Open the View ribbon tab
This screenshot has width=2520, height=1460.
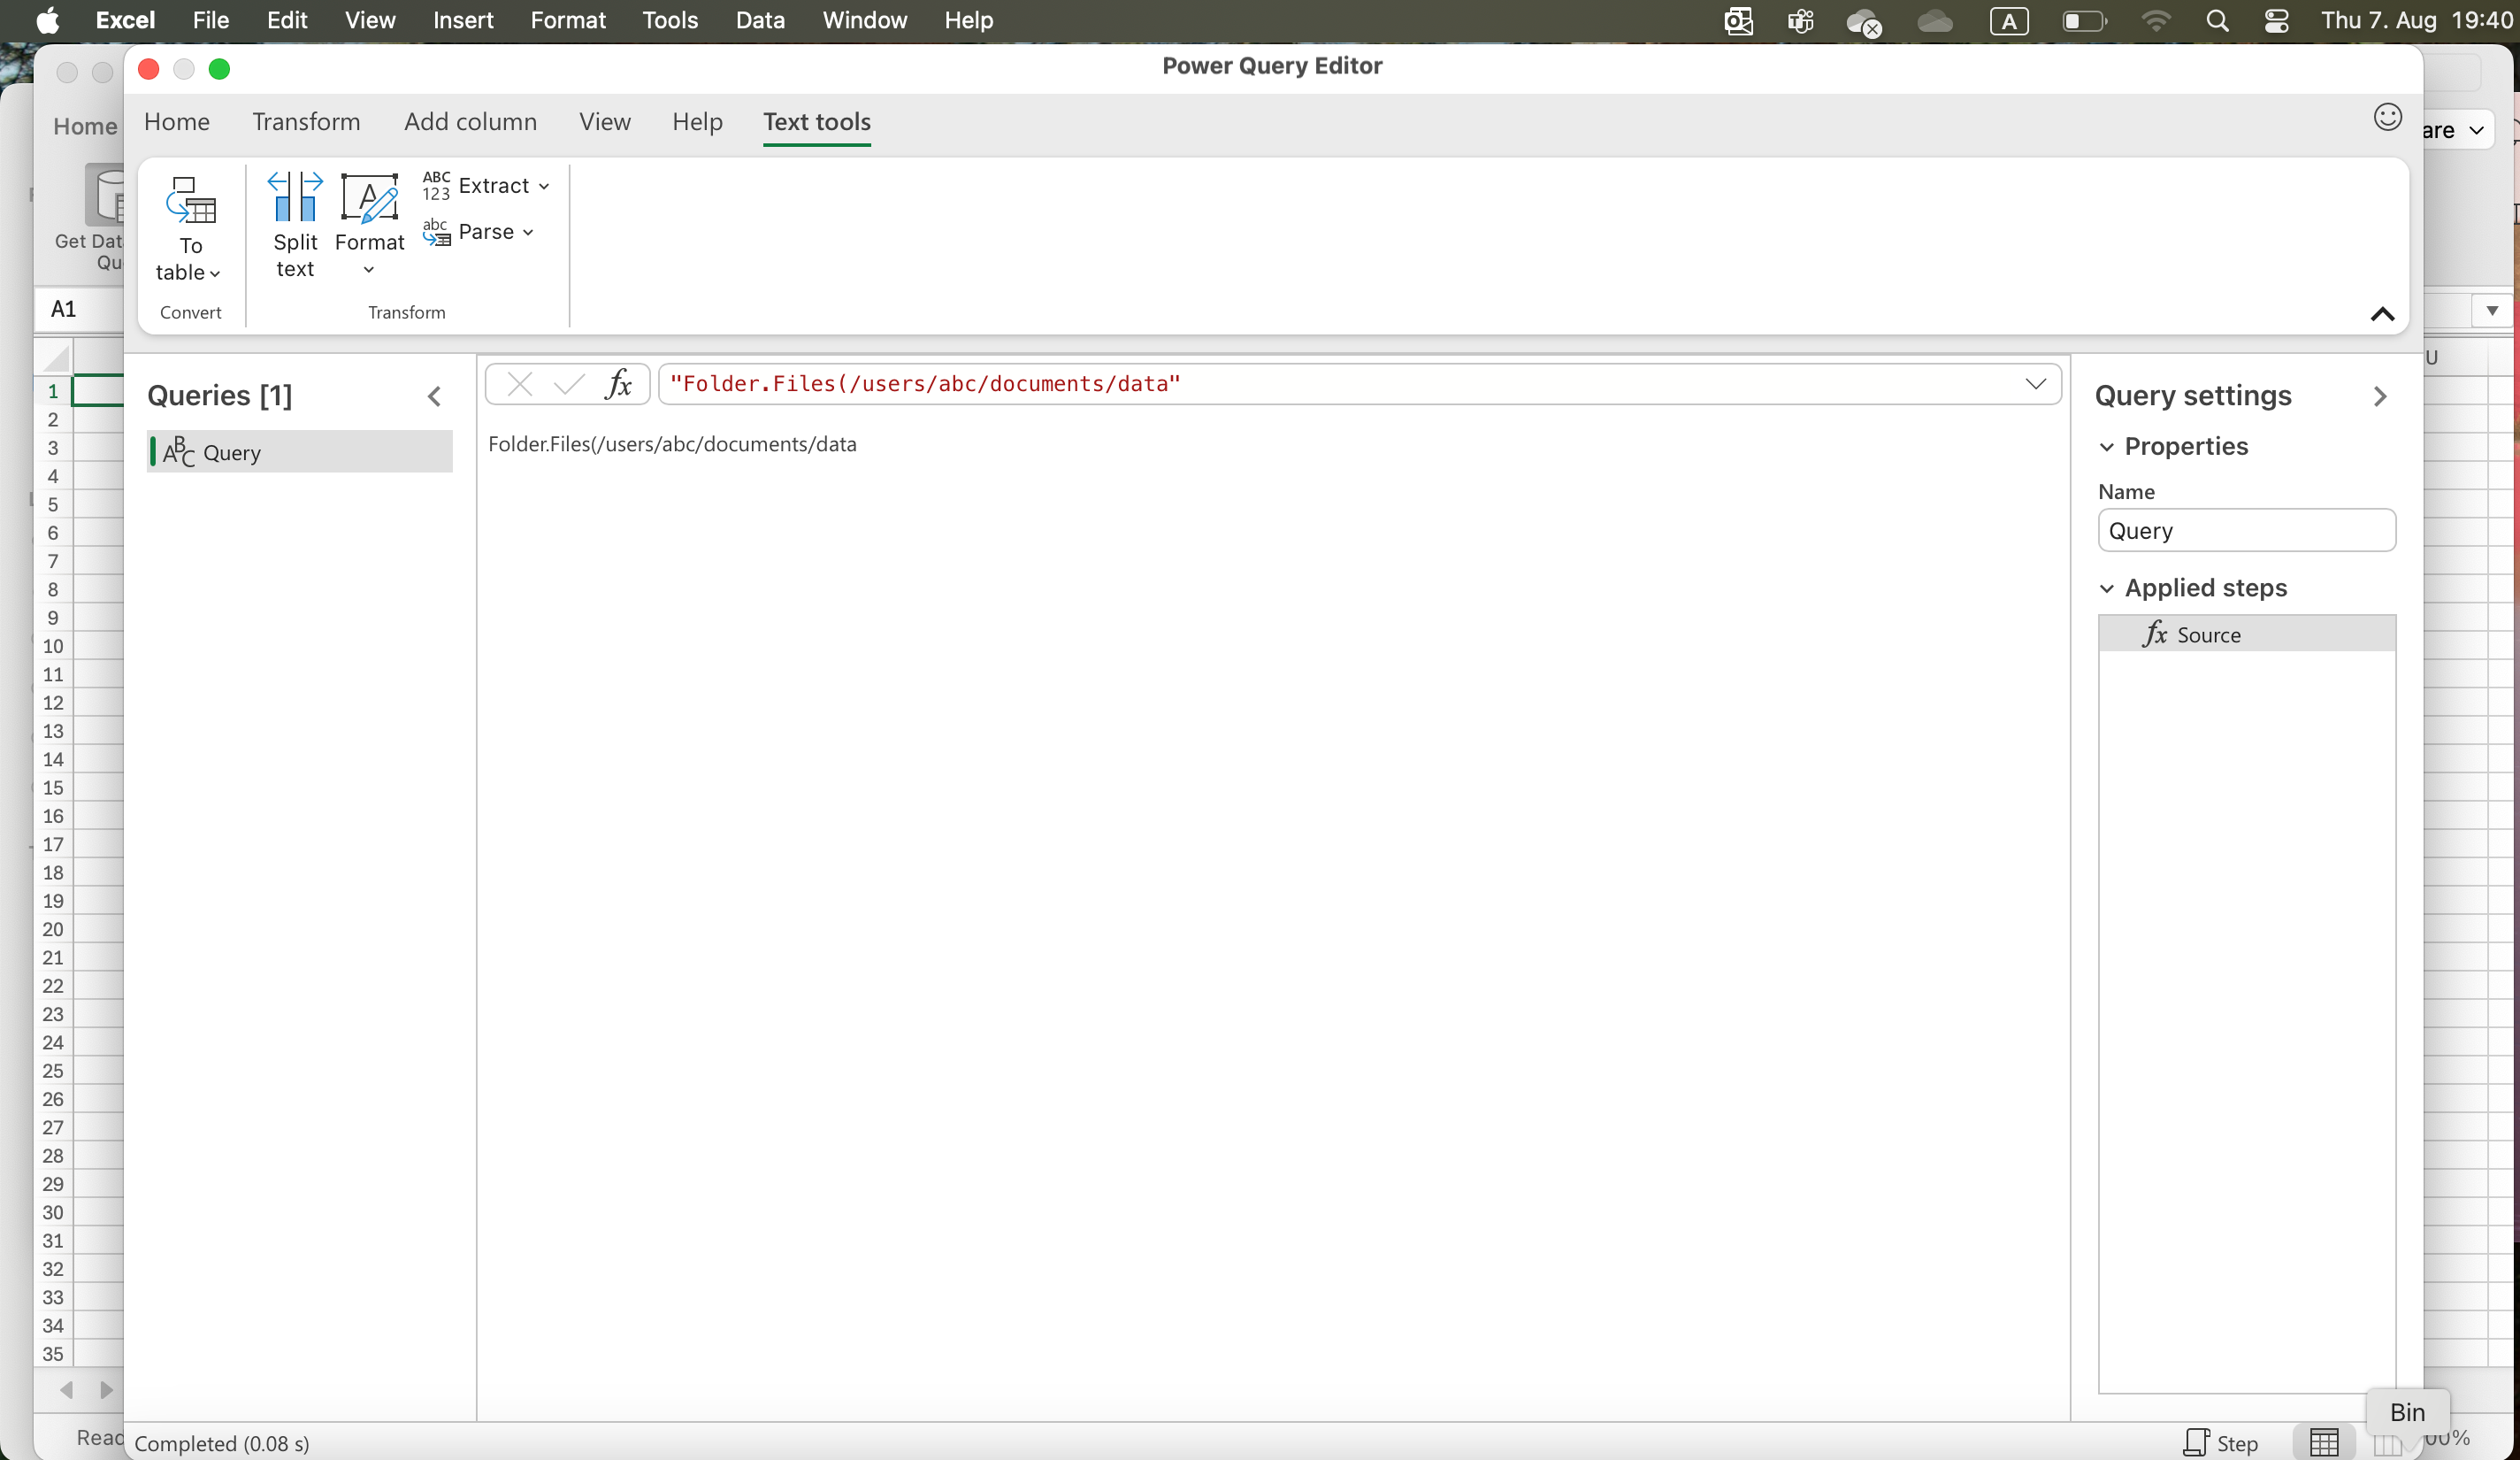pos(605,122)
